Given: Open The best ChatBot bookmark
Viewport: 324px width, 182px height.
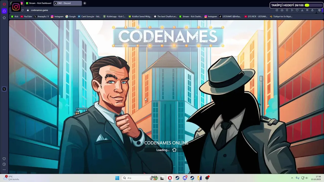Looking at the screenshot, I should [165, 16].
